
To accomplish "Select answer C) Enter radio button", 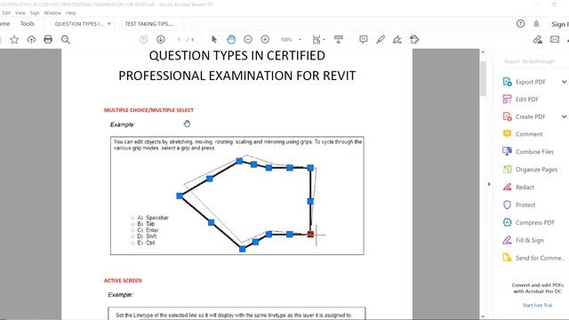I will click(x=132, y=230).
